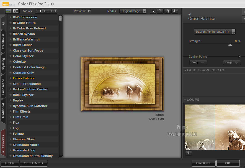Image resolution: width=245 pixels, height=168 pixels.
Task: Add a minus control point
Action: (x=198, y=63)
